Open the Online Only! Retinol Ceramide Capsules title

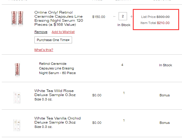coord(59,19)
